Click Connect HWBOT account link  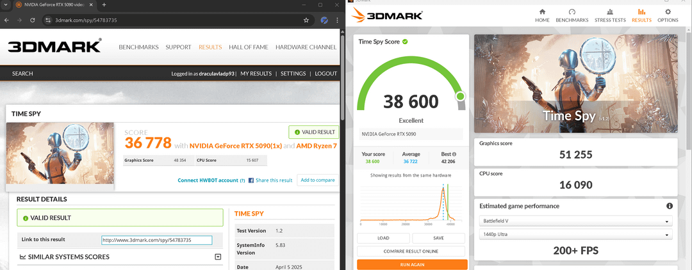click(208, 180)
